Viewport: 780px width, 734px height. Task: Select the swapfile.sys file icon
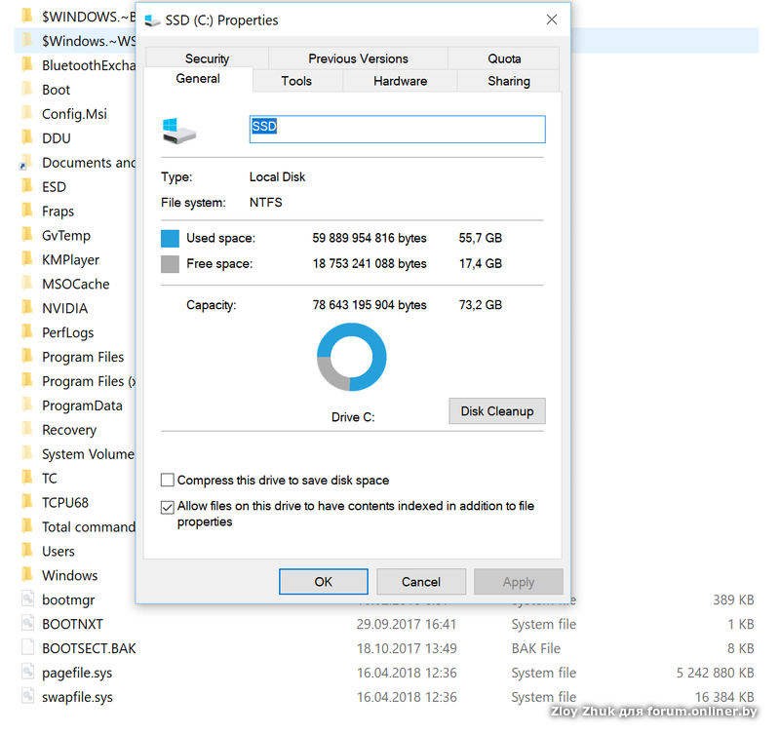tap(28, 697)
